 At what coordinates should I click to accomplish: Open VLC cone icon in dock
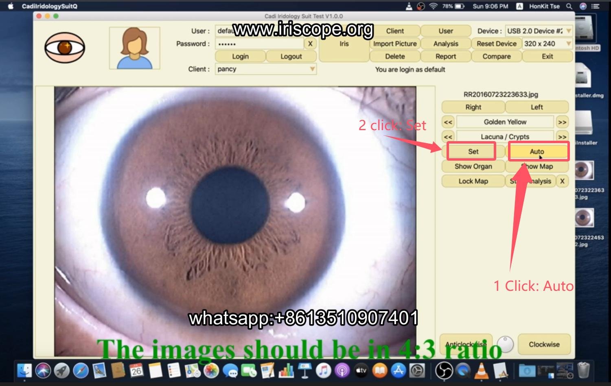coord(482,371)
